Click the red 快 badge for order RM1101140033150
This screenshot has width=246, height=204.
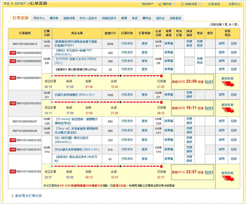pos(13,172)
